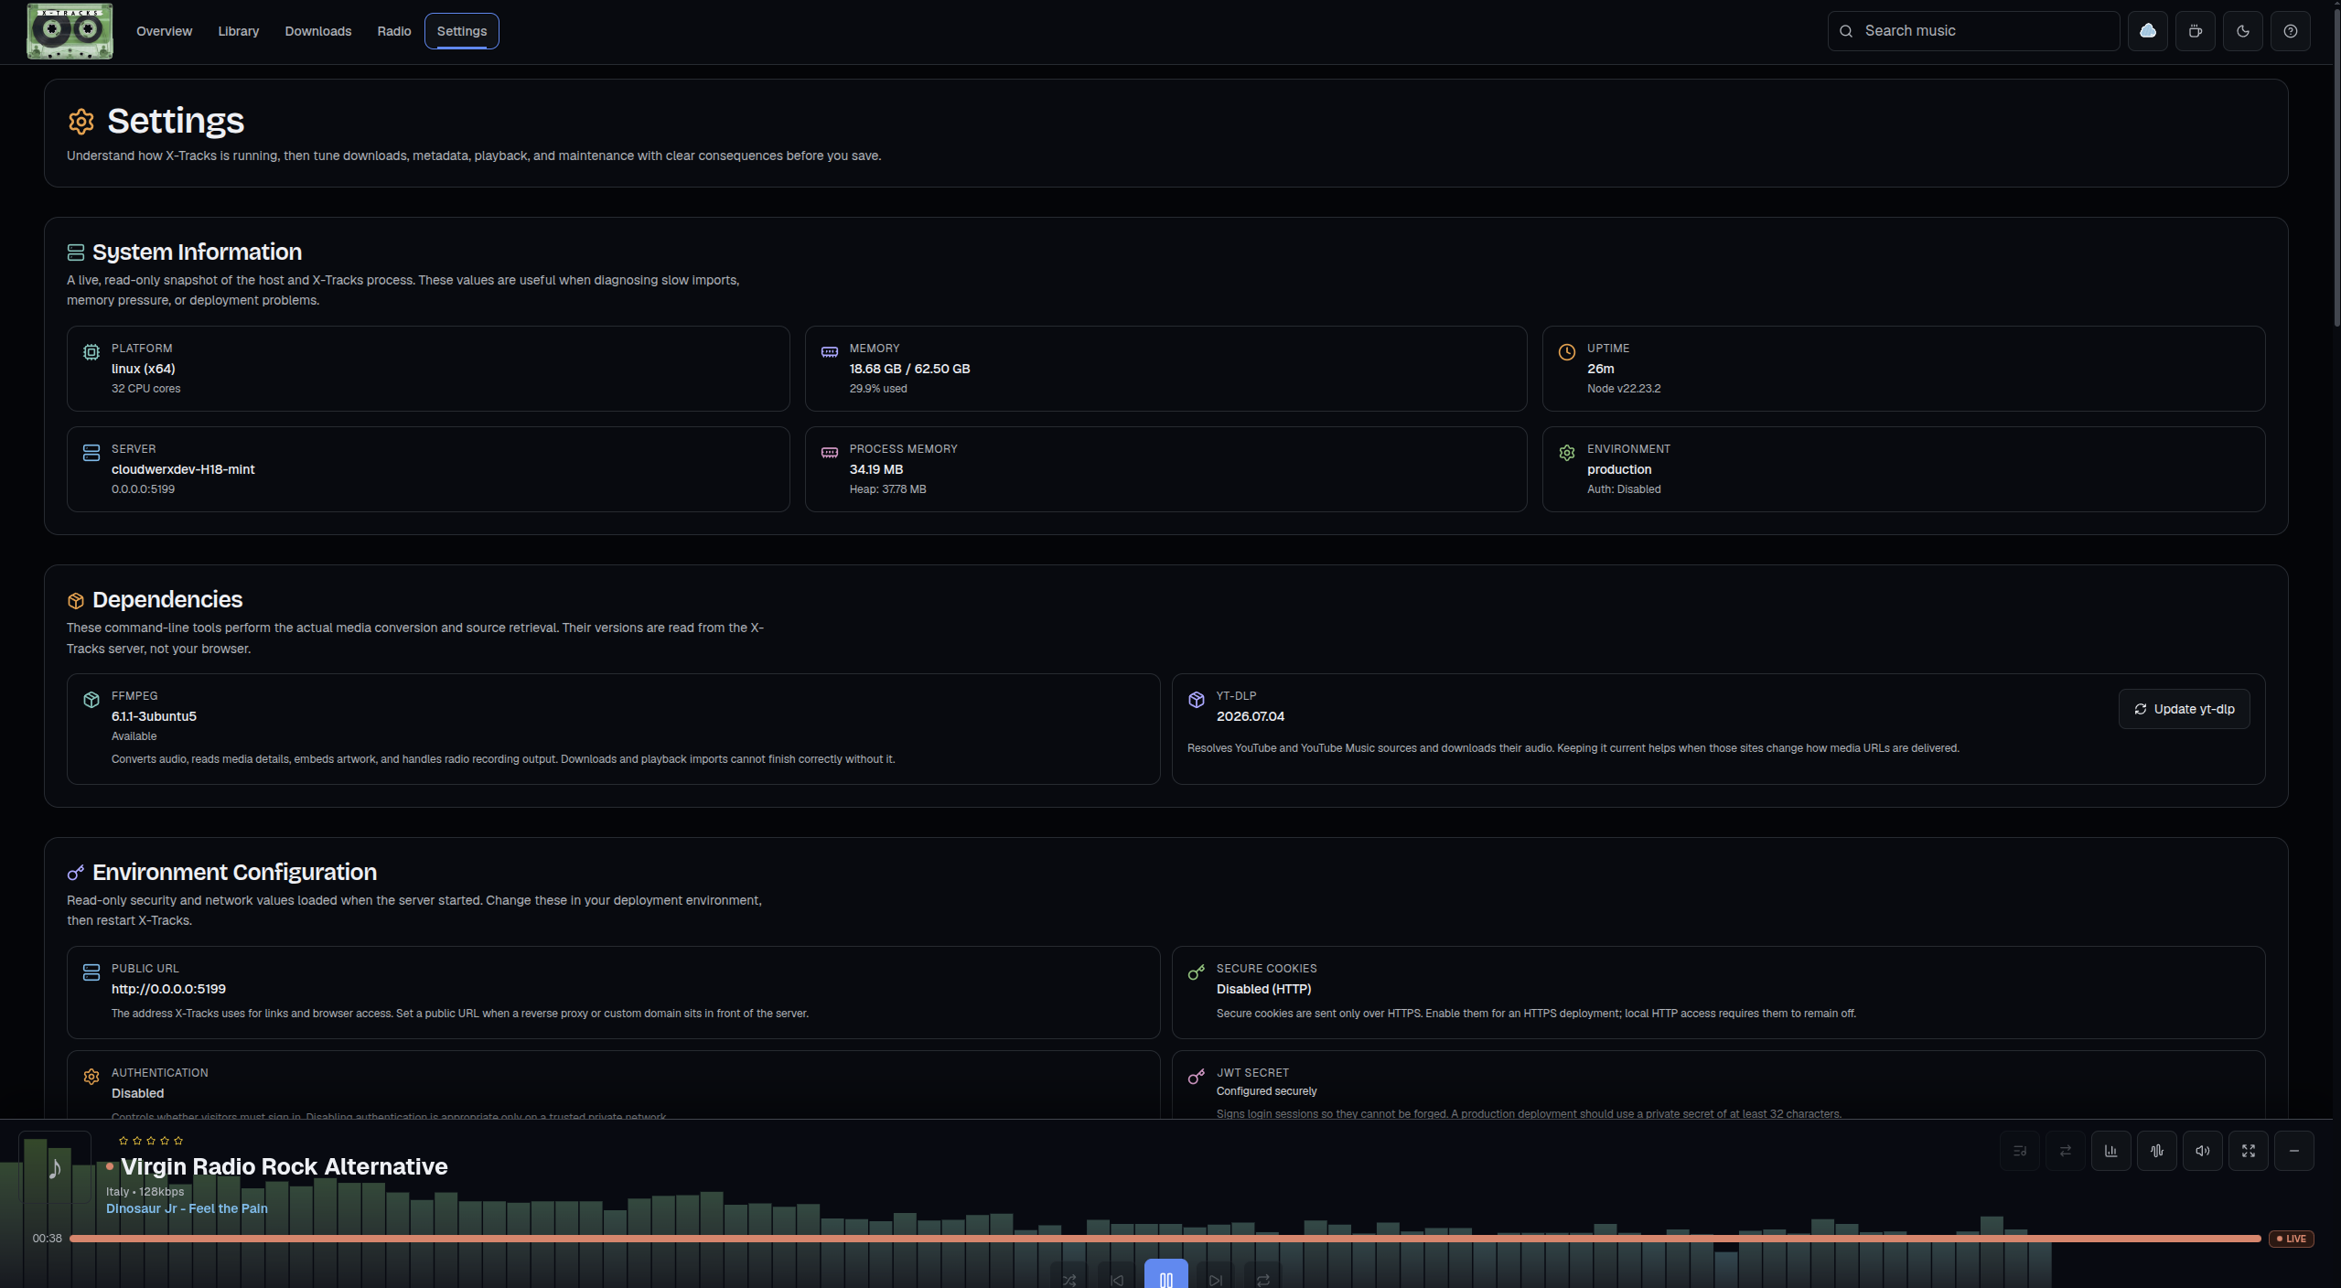Click the Disabled (HTTP) secure cookies value
This screenshot has height=1288, width=2341.
pyautogui.click(x=1263, y=989)
